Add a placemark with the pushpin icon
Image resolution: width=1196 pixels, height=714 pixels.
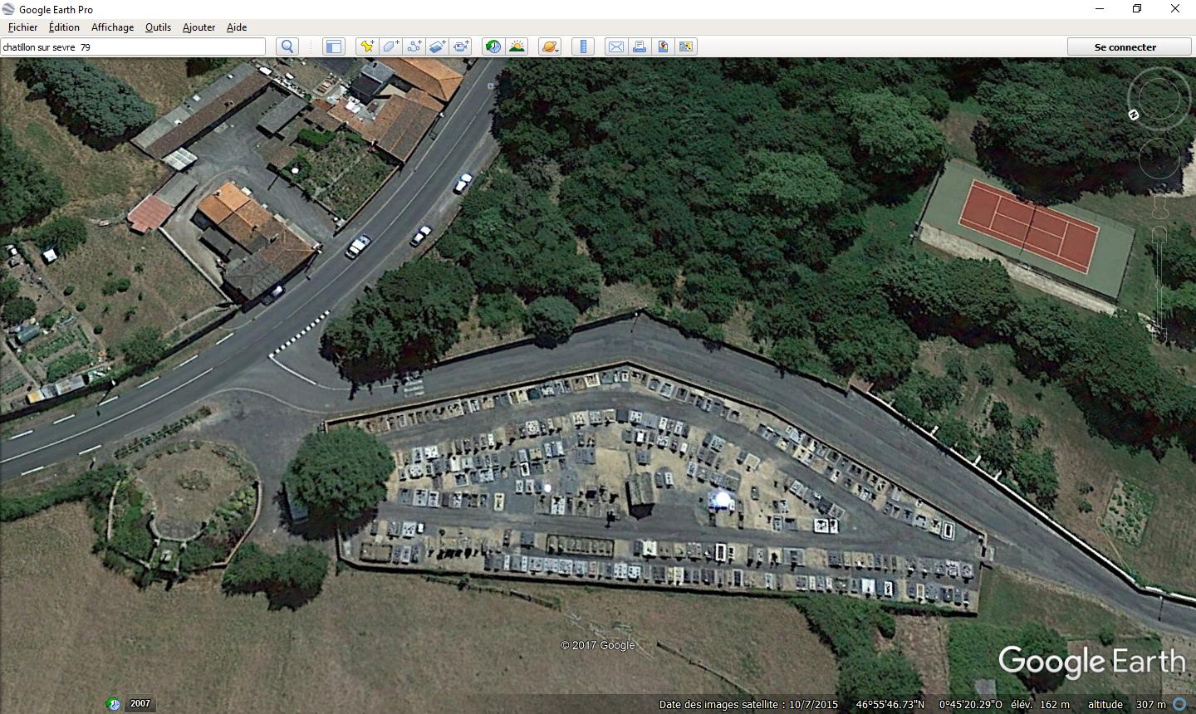coord(366,46)
